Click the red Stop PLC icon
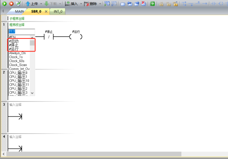 pyautogui.click(x=12, y=4)
